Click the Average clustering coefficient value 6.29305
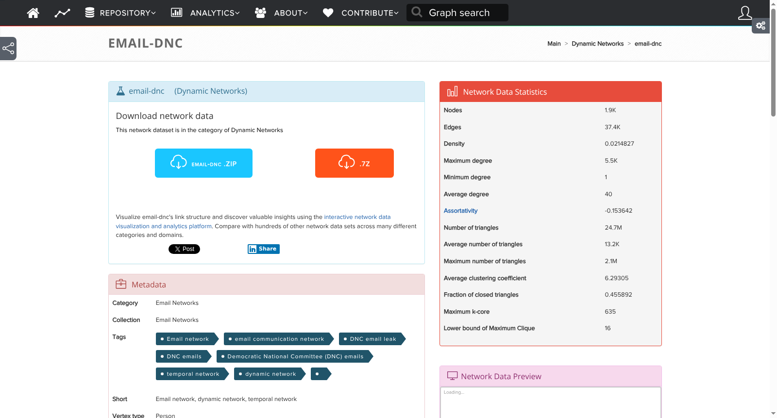The image size is (777, 418). 617,278
